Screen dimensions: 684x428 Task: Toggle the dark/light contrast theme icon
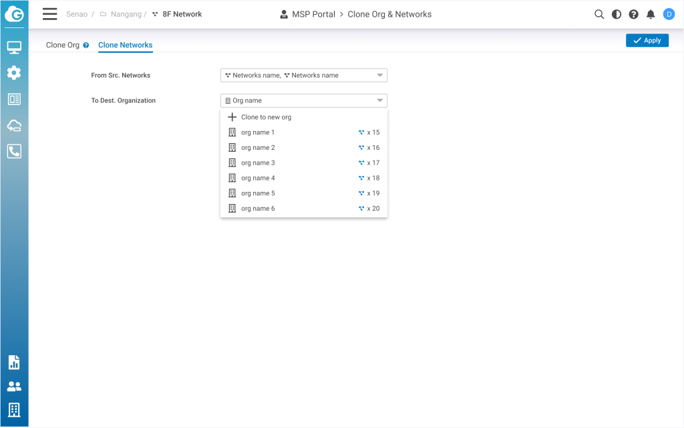pyautogui.click(x=617, y=14)
